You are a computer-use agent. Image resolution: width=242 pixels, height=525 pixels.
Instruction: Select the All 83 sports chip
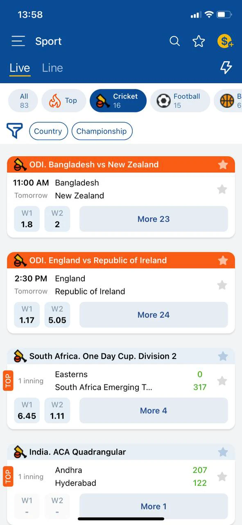point(23,100)
